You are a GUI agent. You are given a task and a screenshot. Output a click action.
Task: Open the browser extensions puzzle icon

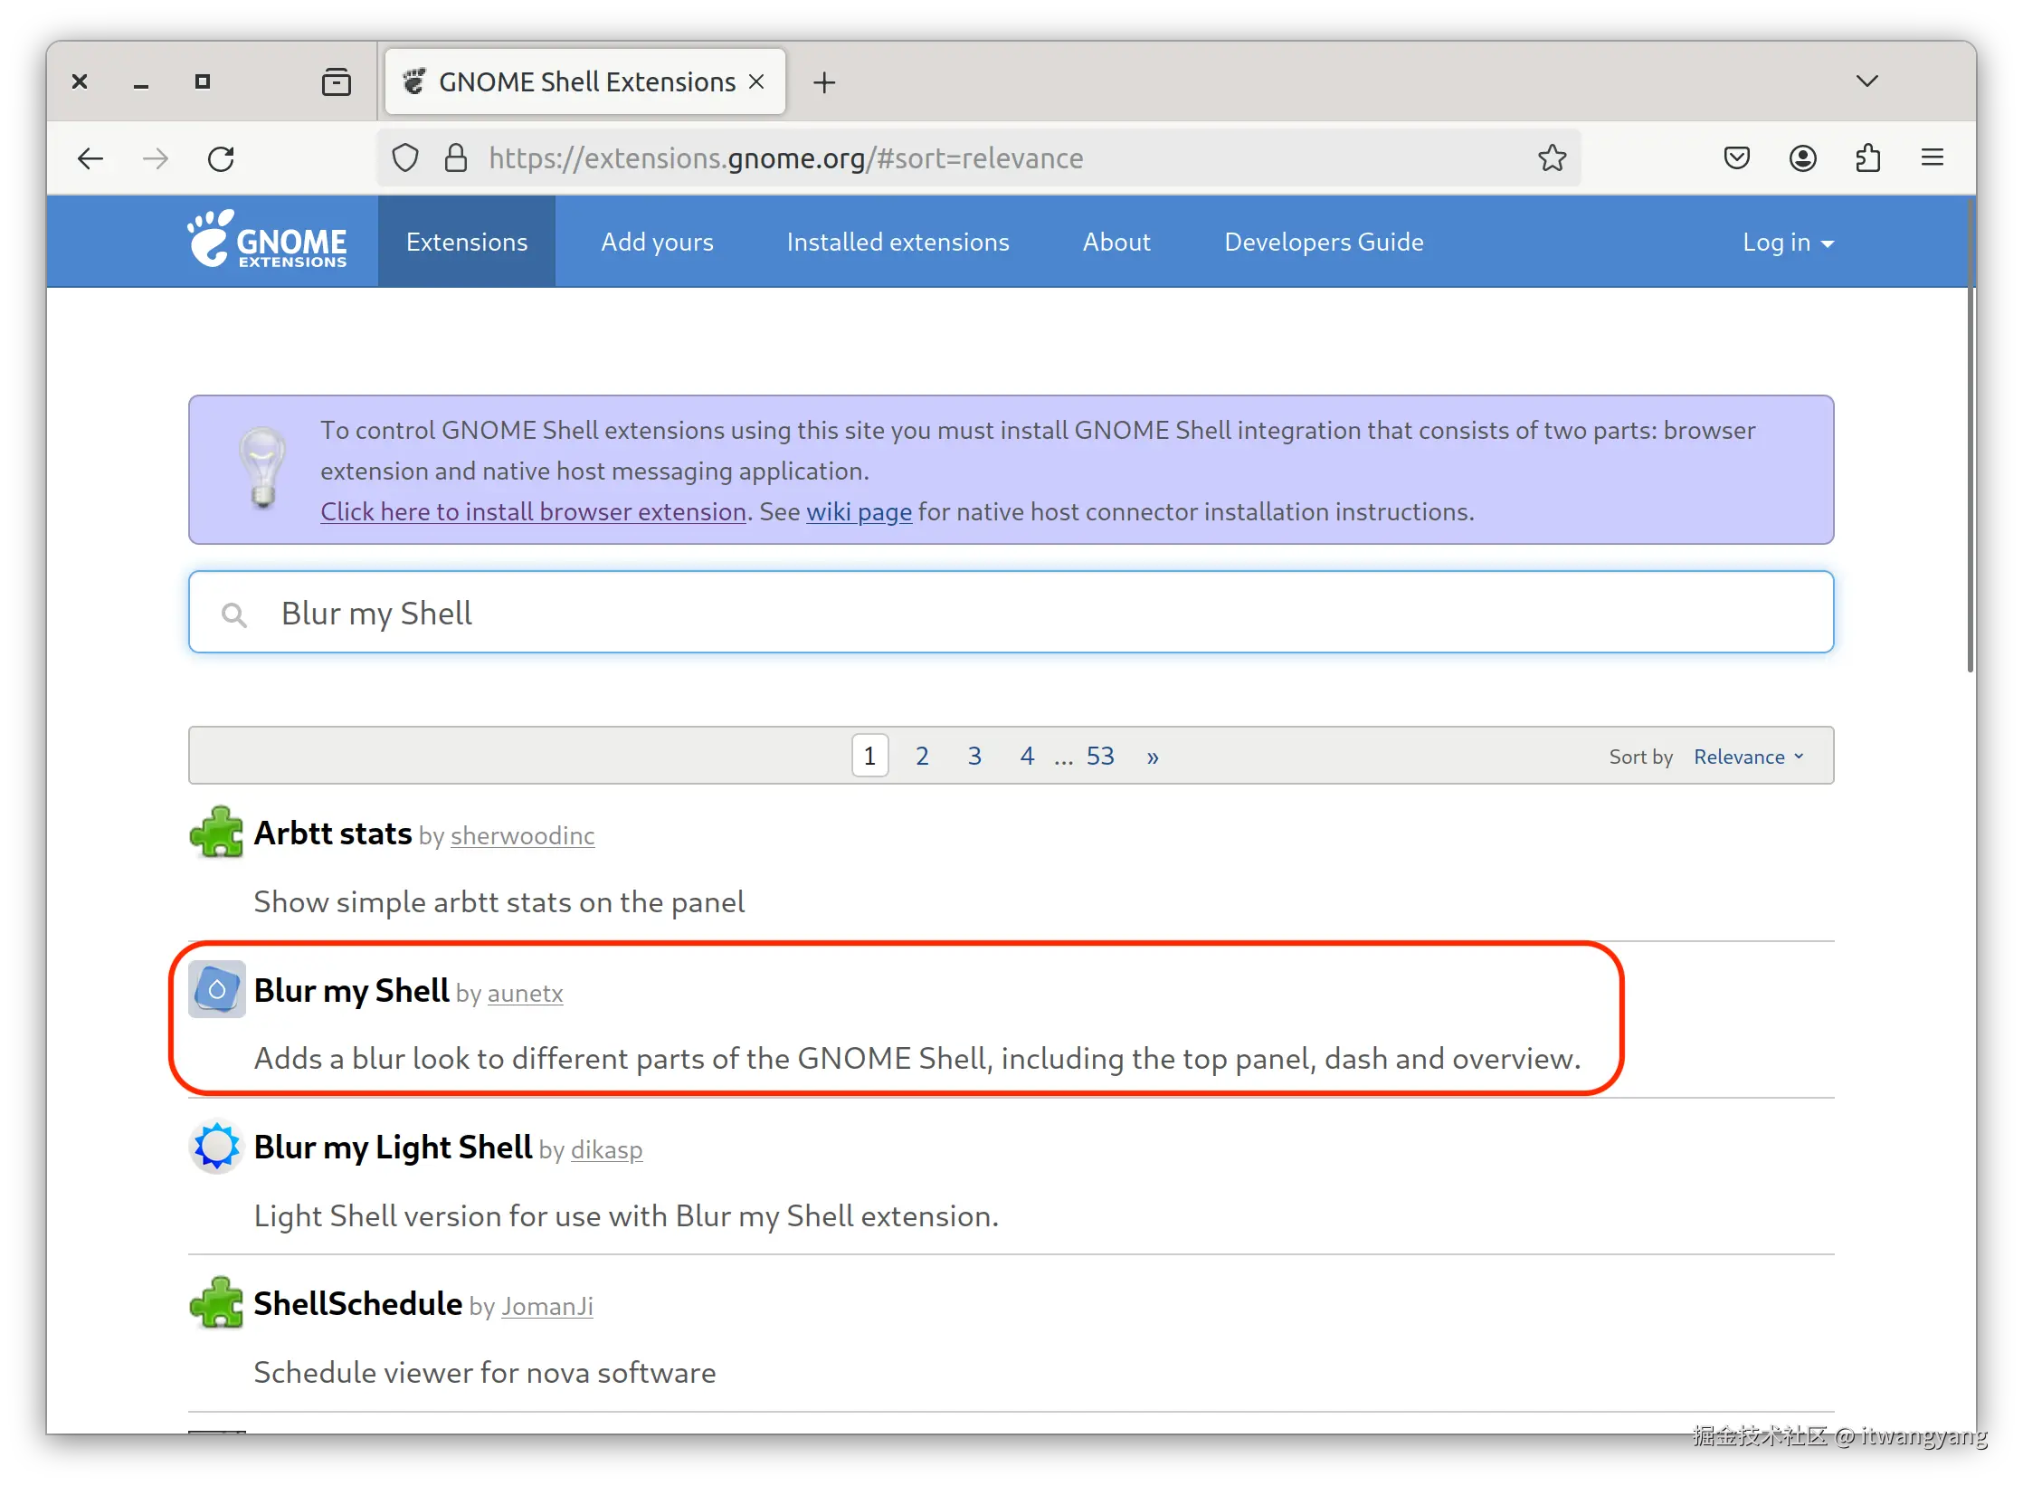1867,158
